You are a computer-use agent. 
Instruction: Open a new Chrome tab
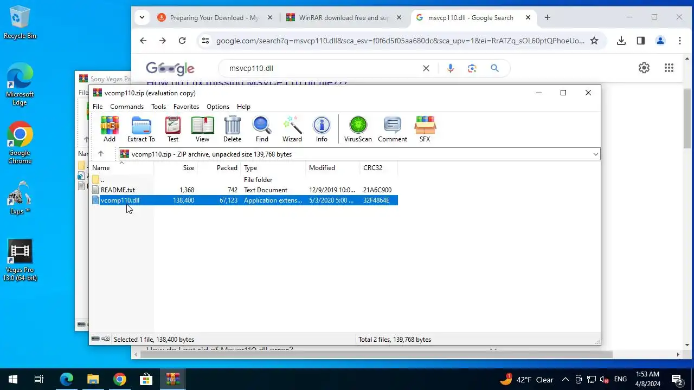coord(548,18)
